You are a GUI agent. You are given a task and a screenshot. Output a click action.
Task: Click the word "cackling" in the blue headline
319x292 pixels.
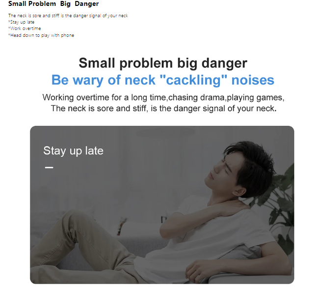click(x=193, y=80)
